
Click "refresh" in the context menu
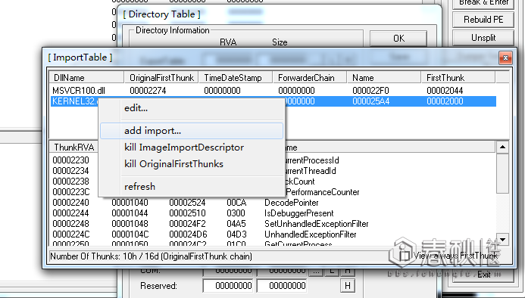(139, 187)
